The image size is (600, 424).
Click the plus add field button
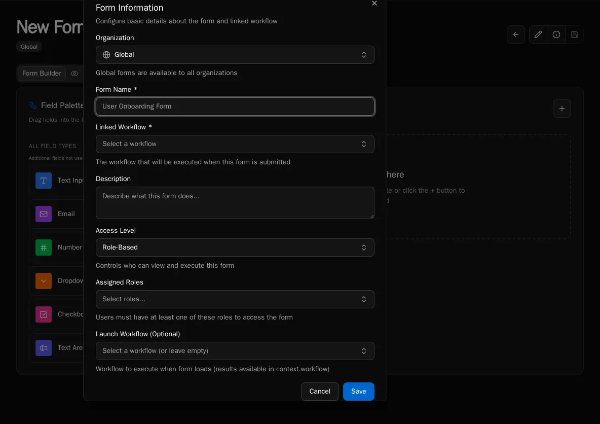pos(561,109)
